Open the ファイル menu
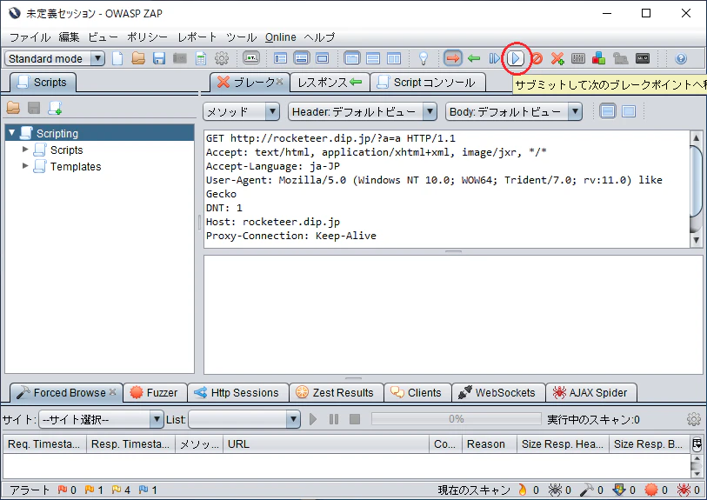This screenshot has width=707, height=500. coord(30,37)
